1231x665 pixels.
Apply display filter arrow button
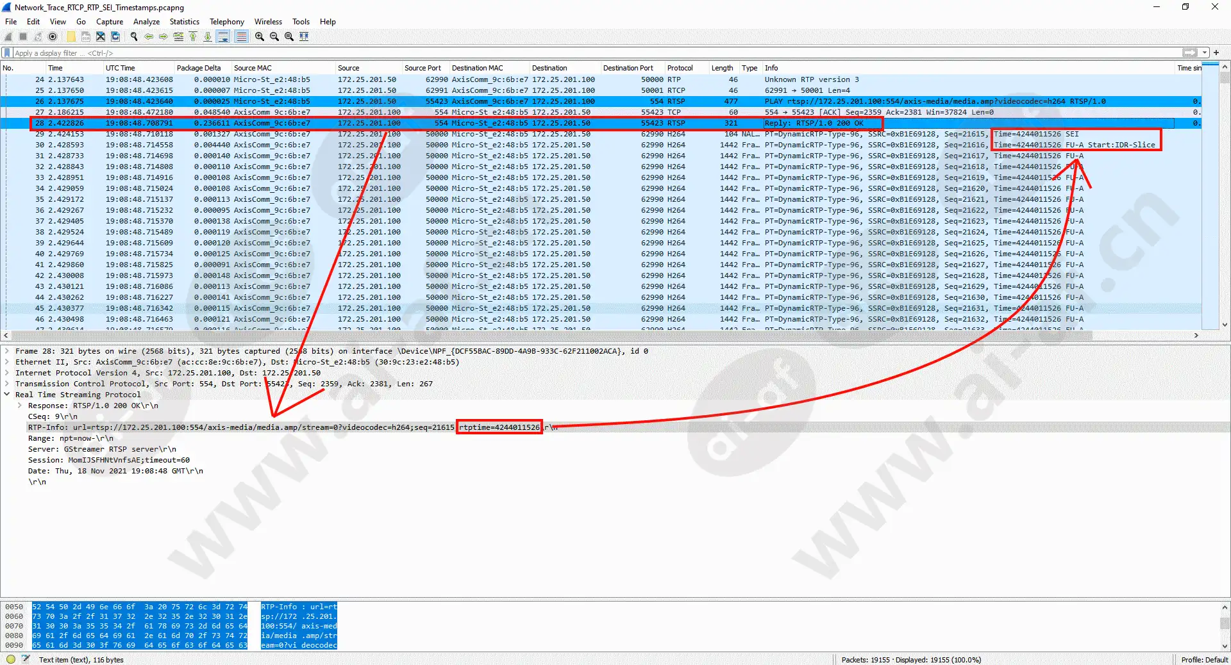1190,53
